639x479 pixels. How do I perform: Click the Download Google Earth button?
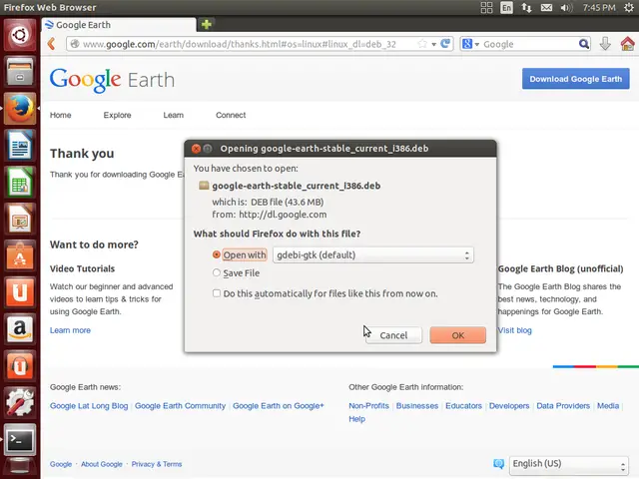click(575, 79)
